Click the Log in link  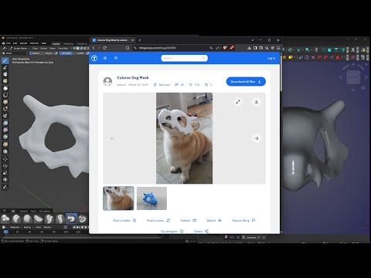pyautogui.click(x=271, y=58)
